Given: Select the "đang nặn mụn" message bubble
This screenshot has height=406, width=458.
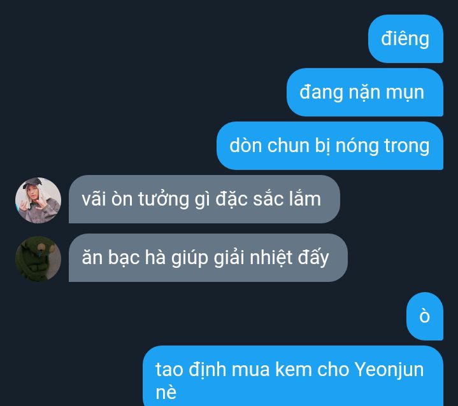Looking at the screenshot, I should [x=365, y=92].
